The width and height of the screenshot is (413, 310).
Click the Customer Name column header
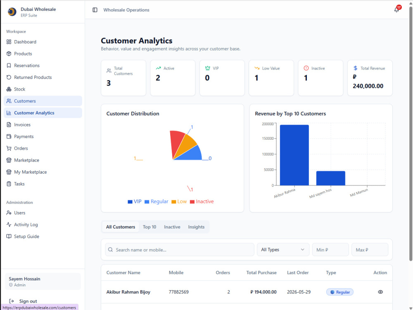coord(123,272)
